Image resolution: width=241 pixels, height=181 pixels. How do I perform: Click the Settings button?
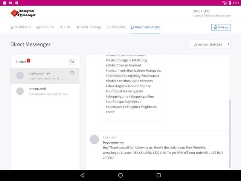click(221, 27)
